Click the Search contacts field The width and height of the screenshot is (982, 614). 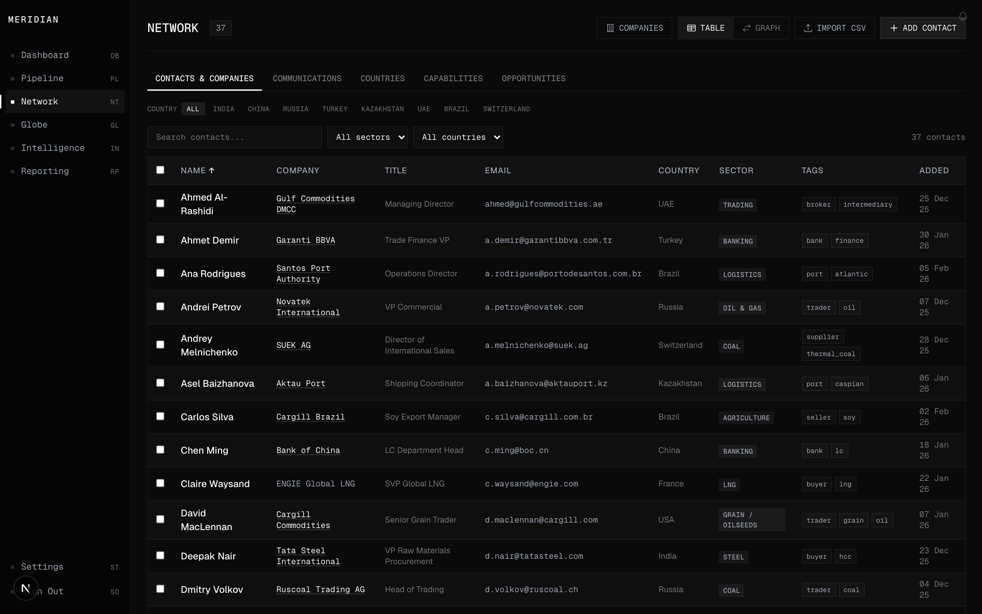pyautogui.click(x=234, y=137)
